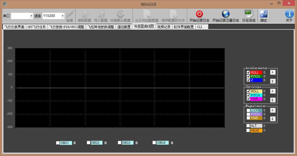This screenshot has height=156, width=297.
Task: Uncheck Gyroscope ROLL checkbox
Action: click(248, 91)
